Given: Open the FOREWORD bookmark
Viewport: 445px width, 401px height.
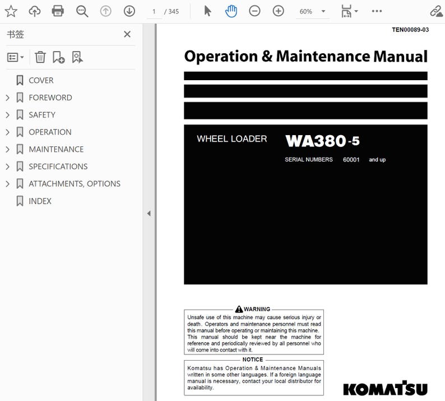Looking at the screenshot, I should tap(50, 98).
